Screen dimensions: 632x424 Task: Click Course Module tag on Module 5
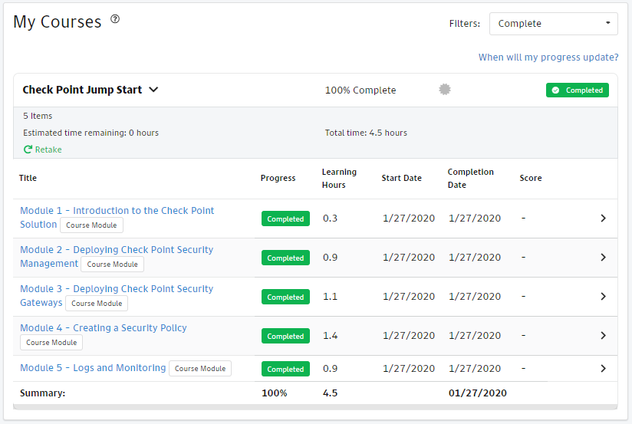(200, 369)
